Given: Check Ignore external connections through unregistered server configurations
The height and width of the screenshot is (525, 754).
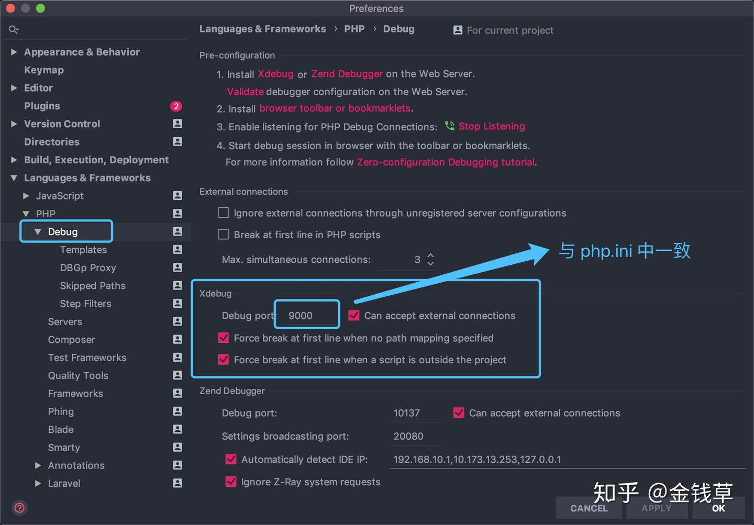Looking at the screenshot, I should coord(223,213).
